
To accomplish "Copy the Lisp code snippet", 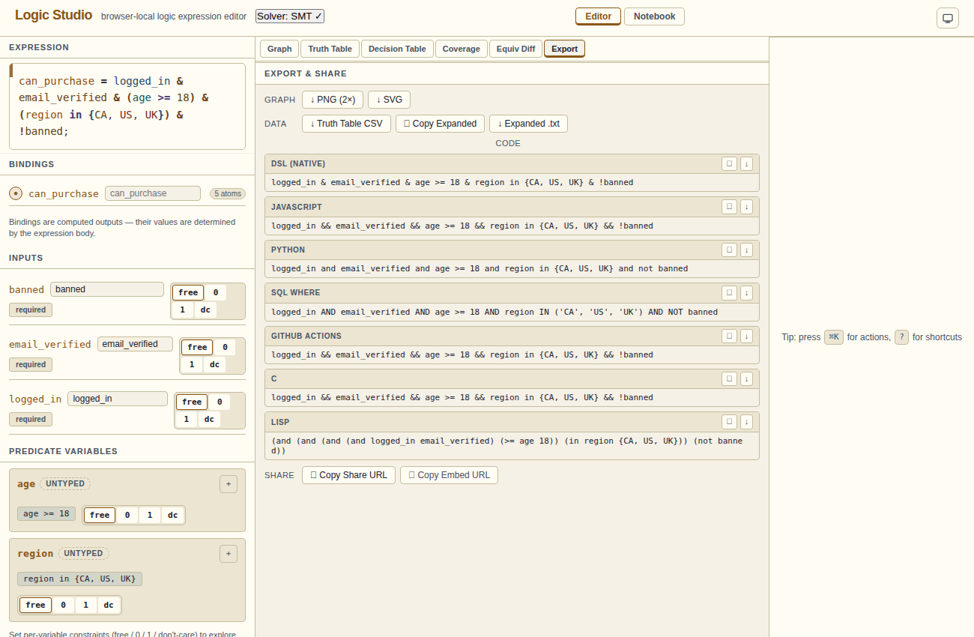I will [x=729, y=422].
